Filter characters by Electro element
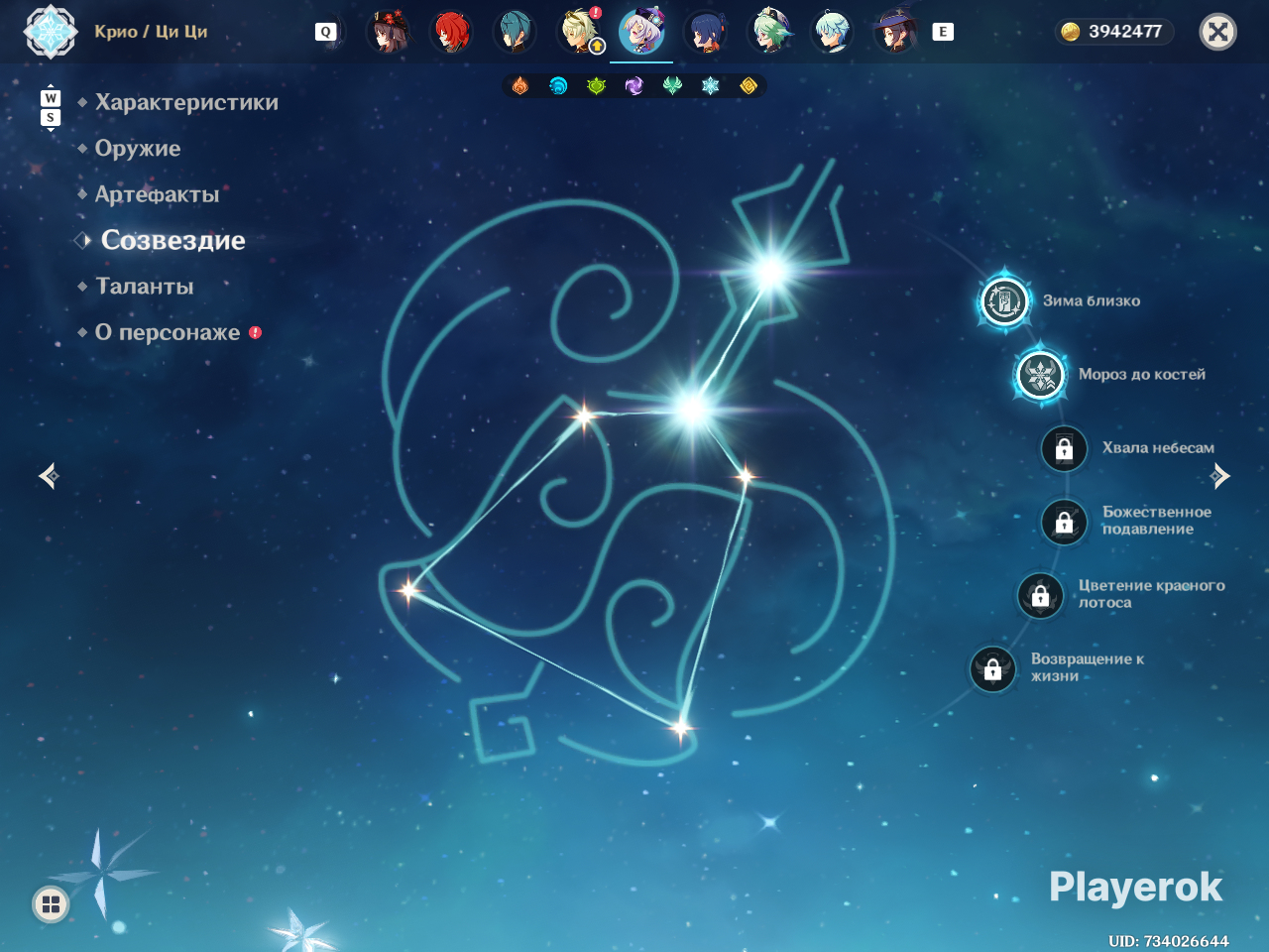 [x=634, y=86]
